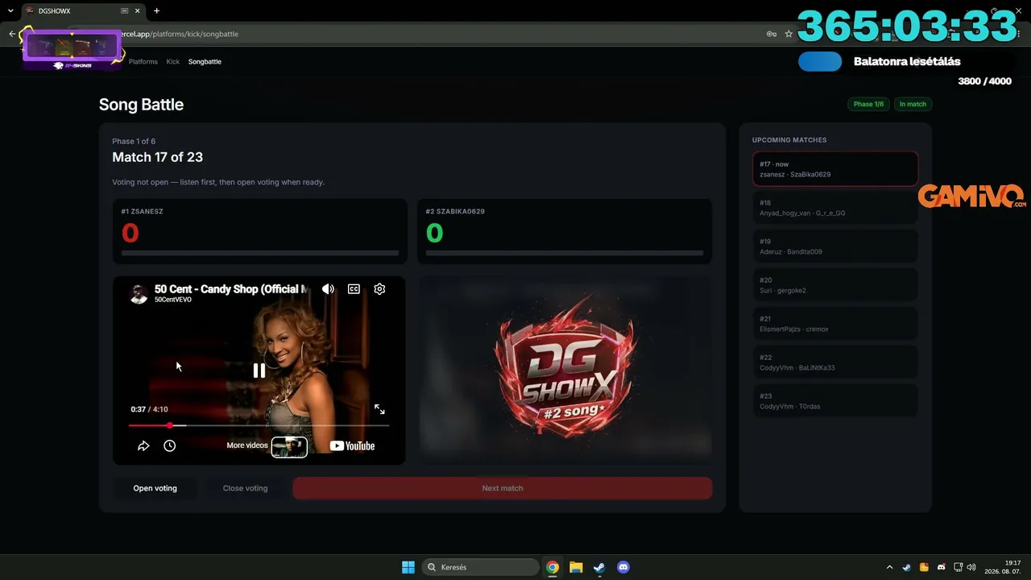Select match #21 ElismertPajzs vs cremox

tap(835, 324)
